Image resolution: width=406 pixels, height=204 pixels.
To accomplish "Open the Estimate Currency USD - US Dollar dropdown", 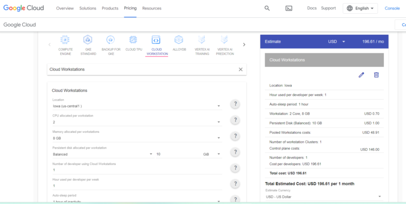I will coord(324,197).
